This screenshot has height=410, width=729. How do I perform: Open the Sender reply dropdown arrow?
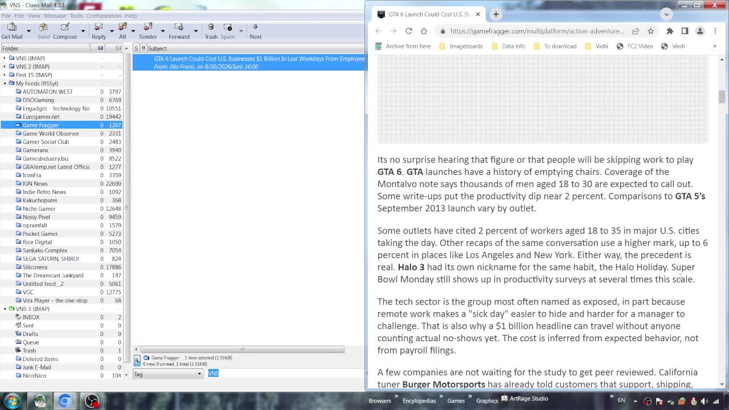point(162,31)
